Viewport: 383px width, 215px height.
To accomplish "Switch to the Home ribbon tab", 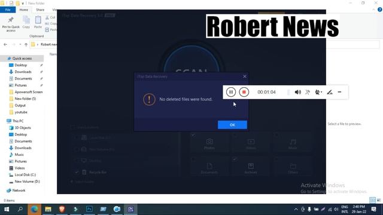I will [x=24, y=10].
